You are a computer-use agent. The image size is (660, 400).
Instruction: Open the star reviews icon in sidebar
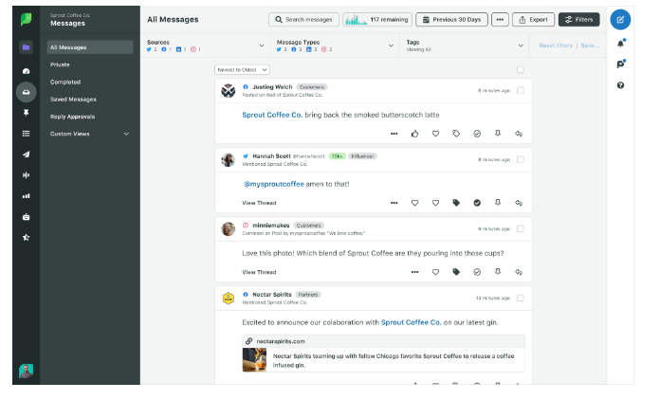pyautogui.click(x=27, y=237)
